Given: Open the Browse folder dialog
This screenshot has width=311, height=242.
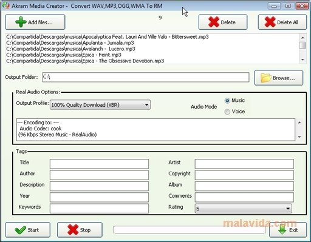Looking at the screenshot, I should (x=279, y=78).
